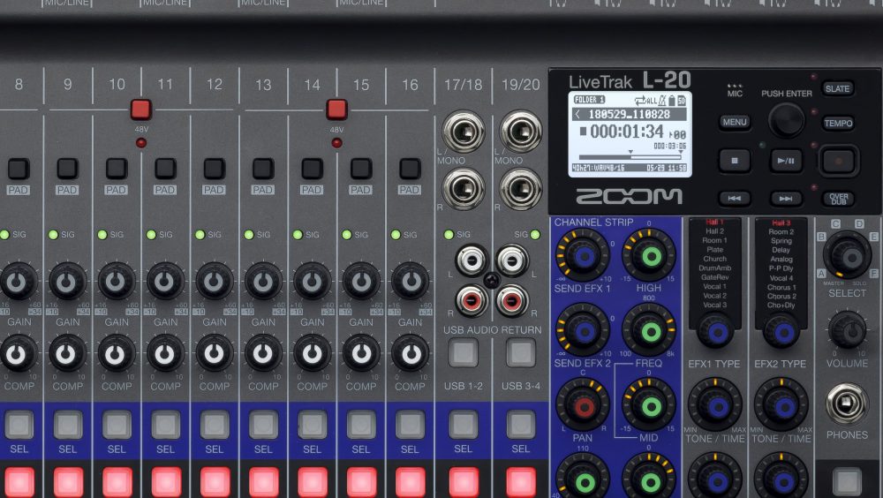Engage the PAD switch on channel 13
Screen dimensions: 883x498
[263, 169]
